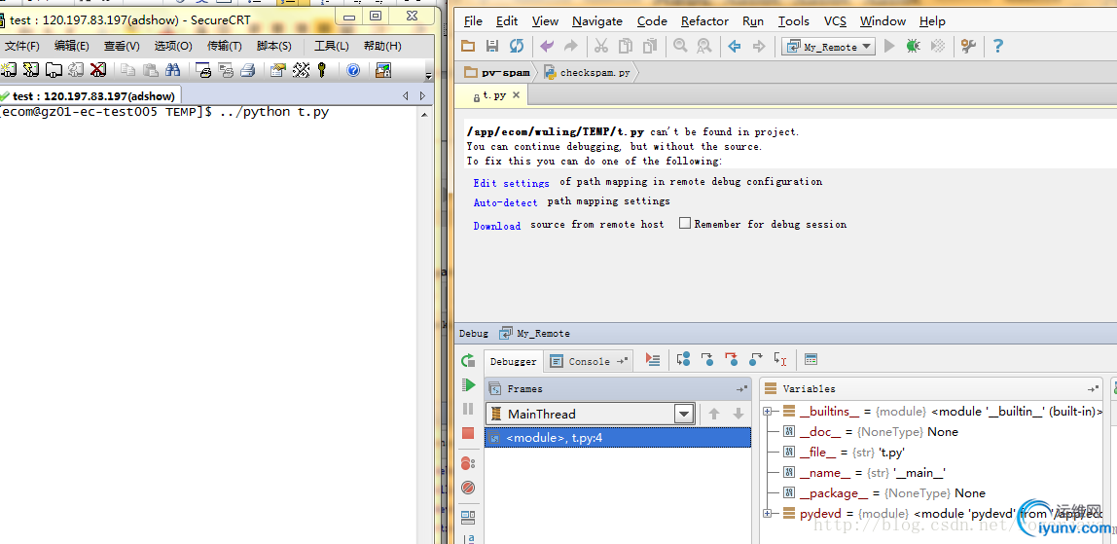Click SecureCRT Quick Connect lightning icon
The image size is (1117, 544).
(30, 70)
